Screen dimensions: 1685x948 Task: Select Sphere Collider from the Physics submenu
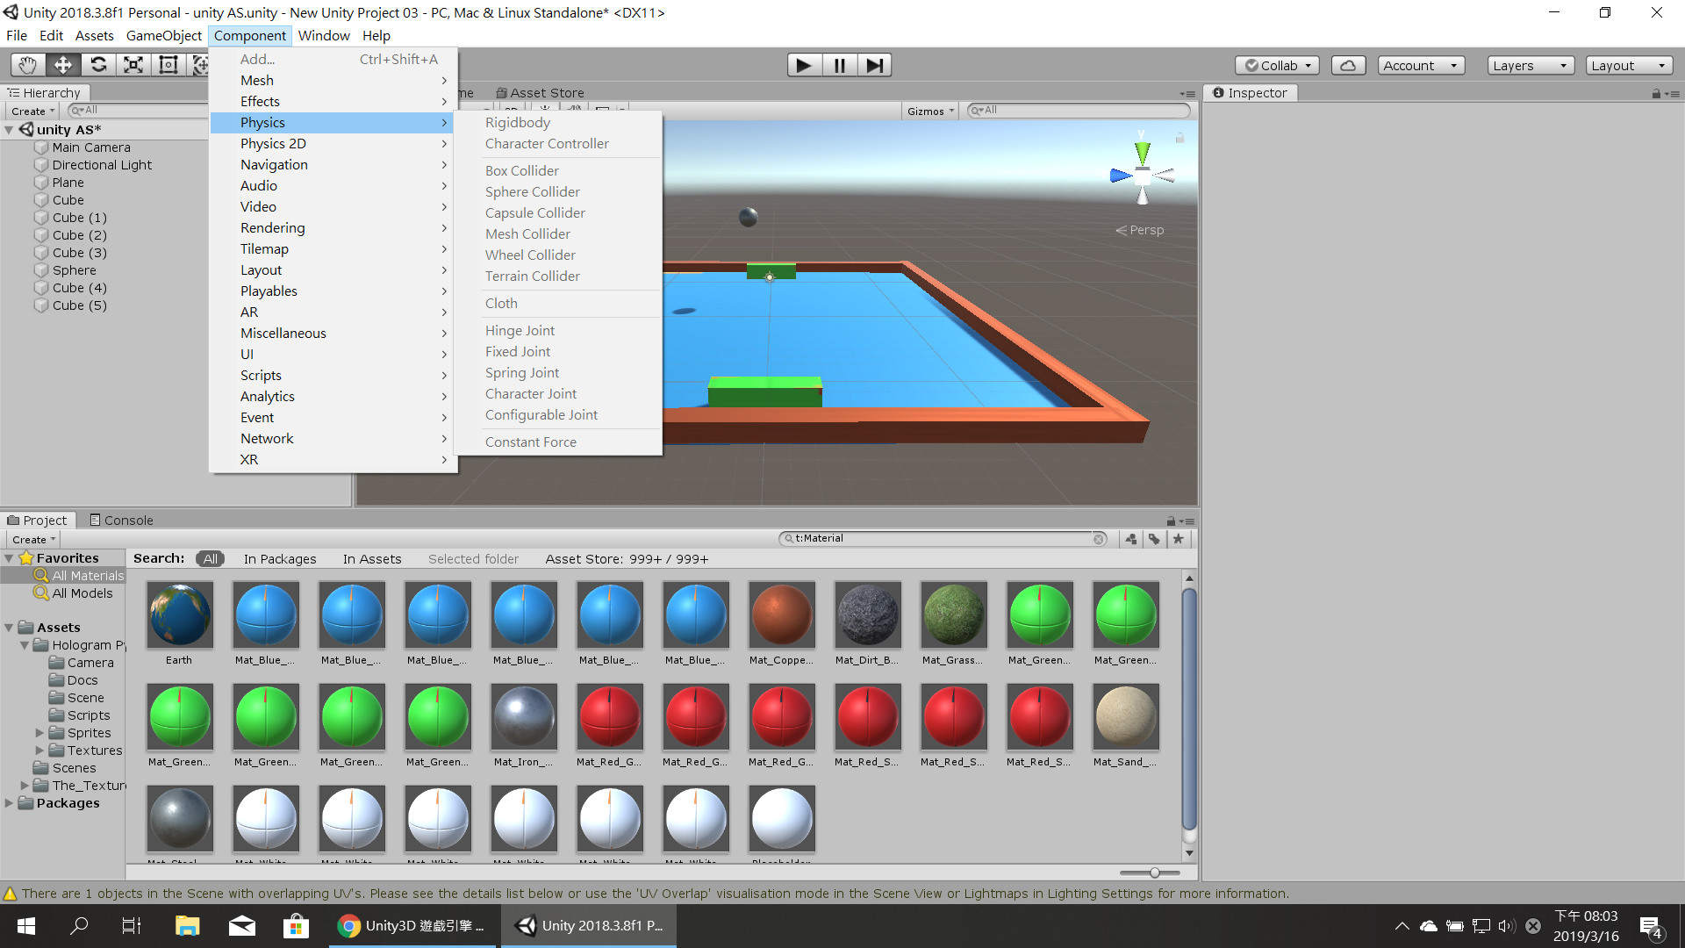(532, 191)
